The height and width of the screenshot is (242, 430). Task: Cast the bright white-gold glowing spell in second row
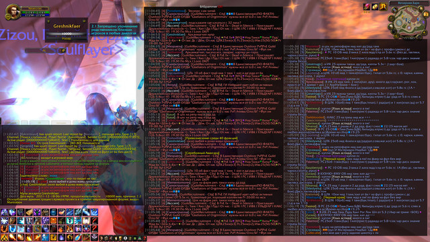pyautogui.click(x=86, y=220)
